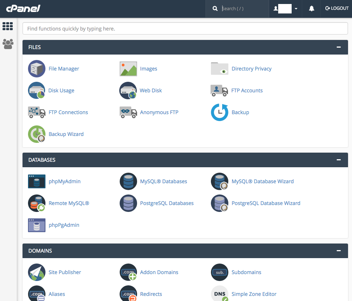Click the Site Publisher paper plane icon
This screenshot has height=301, width=352.
tap(37, 272)
